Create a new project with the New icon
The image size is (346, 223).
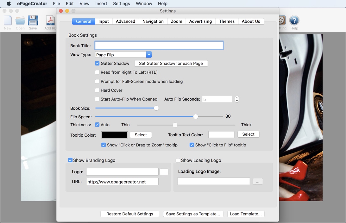(8, 21)
